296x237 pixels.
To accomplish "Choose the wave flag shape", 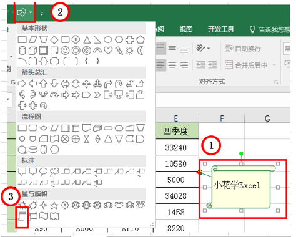I will 44,216.
